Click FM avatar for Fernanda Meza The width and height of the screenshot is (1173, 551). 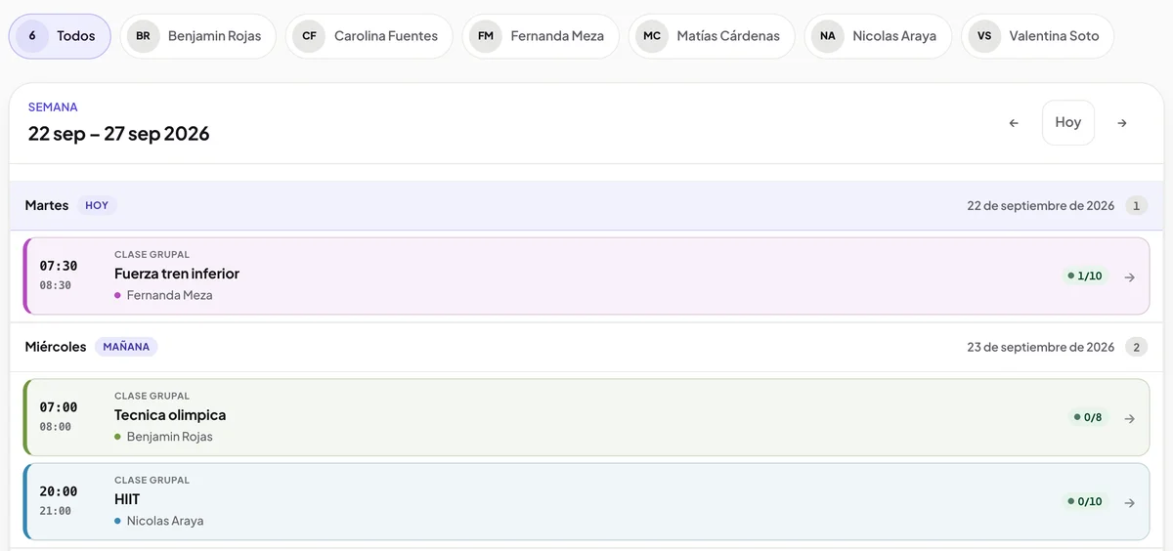click(x=486, y=36)
